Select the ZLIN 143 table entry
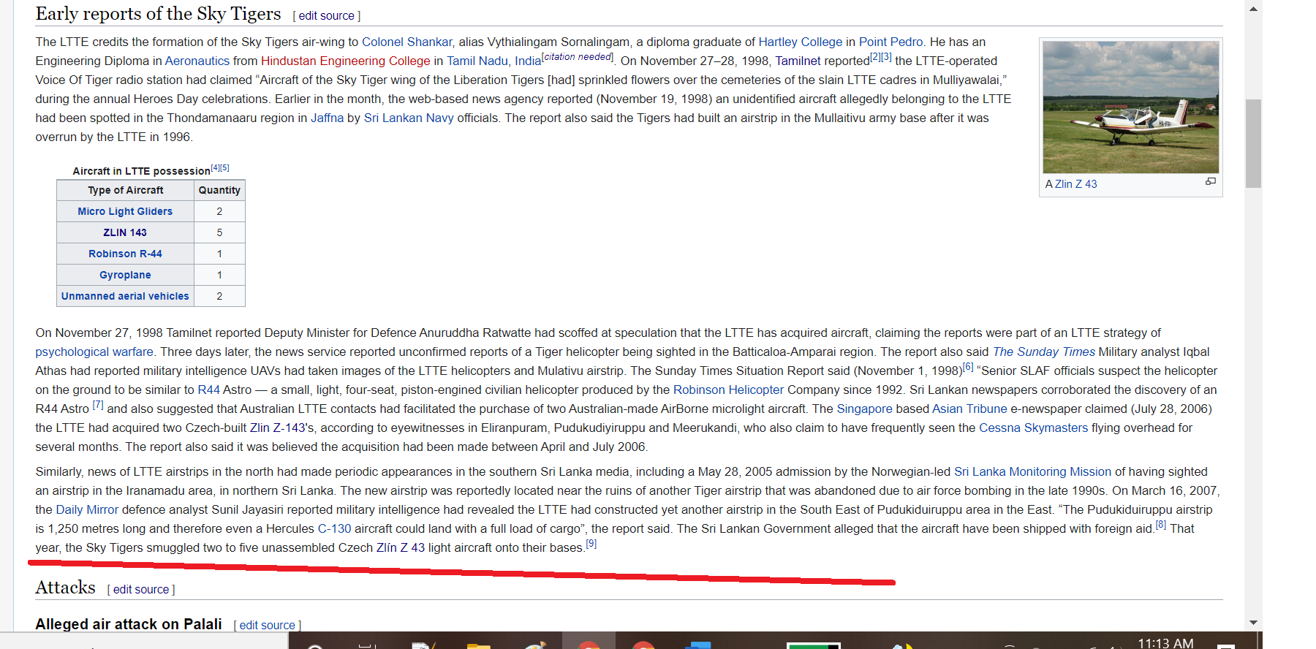1316x649 pixels. pyautogui.click(x=125, y=232)
